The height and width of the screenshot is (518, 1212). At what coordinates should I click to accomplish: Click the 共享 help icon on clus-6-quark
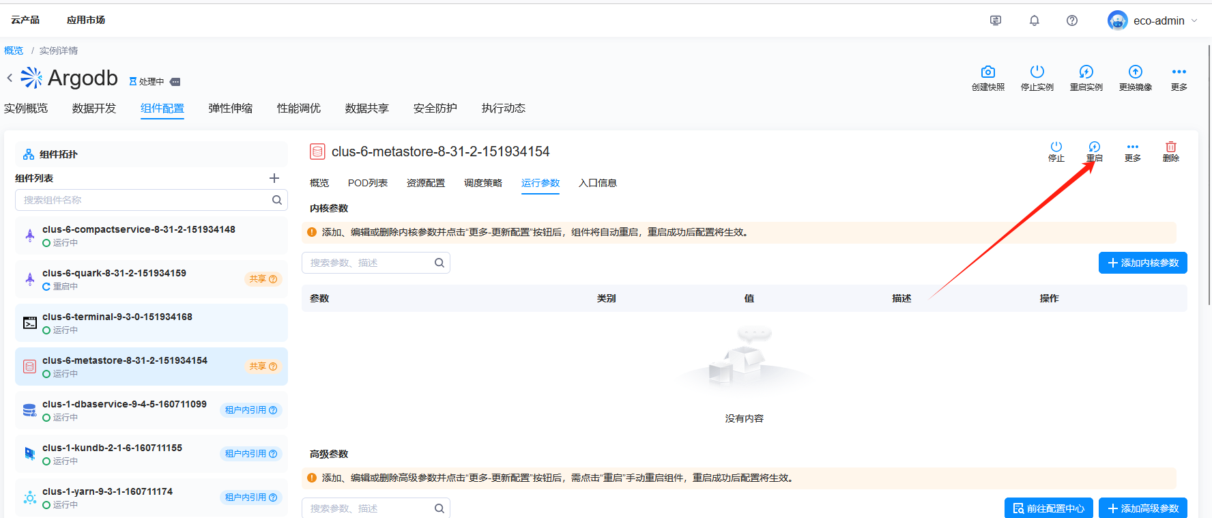coord(273,279)
